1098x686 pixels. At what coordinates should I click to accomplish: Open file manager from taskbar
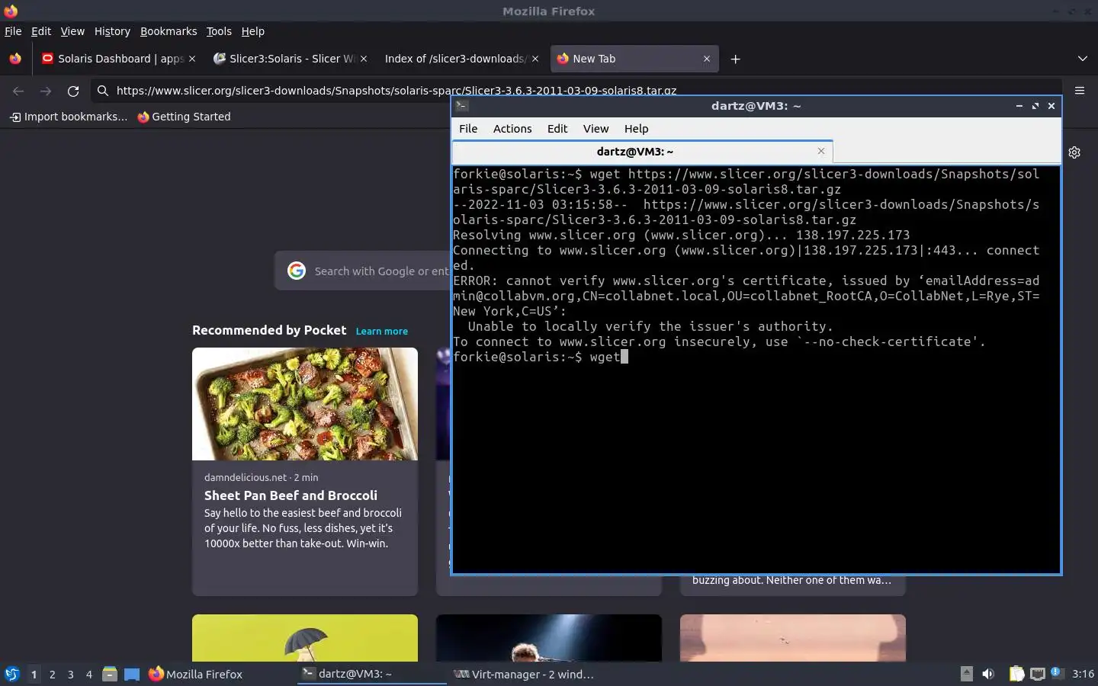pyautogui.click(x=110, y=674)
